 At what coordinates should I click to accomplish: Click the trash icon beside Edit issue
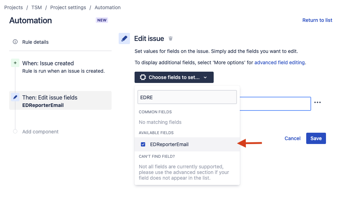click(171, 39)
